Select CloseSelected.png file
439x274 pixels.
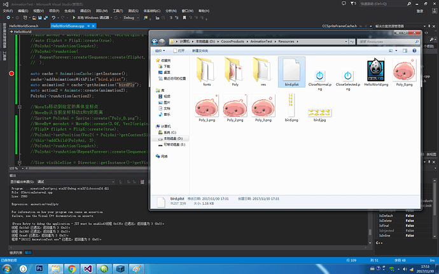point(348,80)
